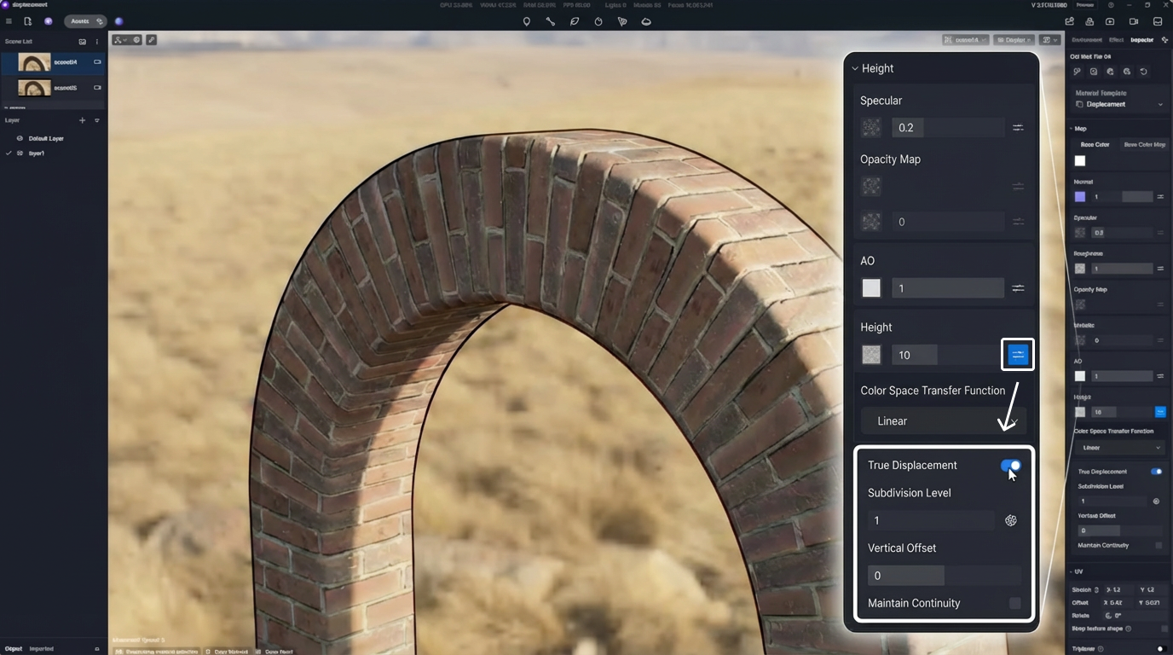The width and height of the screenshot is (1173, 655).
Task: Click the purple Normal map swatch
Action: [x=1080, y=197]
